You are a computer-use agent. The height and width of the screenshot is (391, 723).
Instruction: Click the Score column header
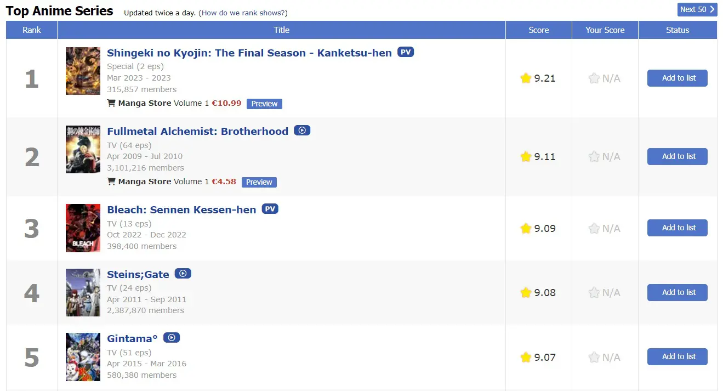(x=539, y=30)
